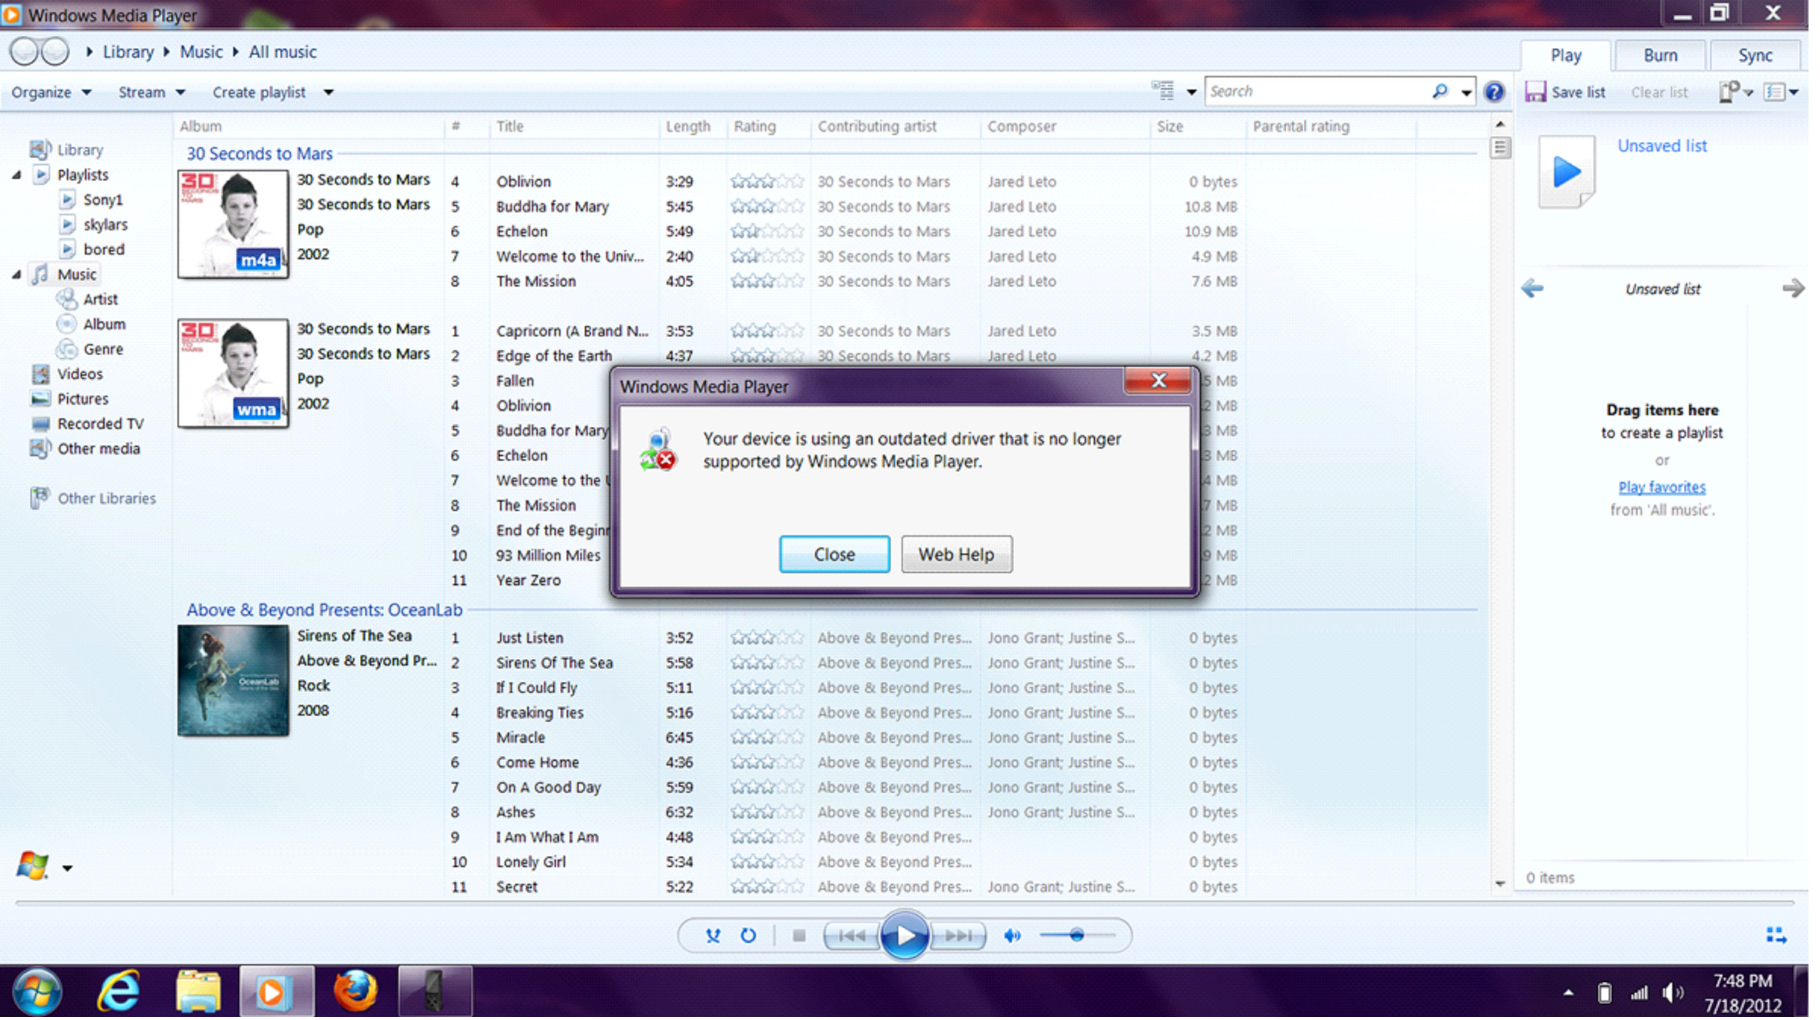Click the Forward navigation arrow button
The image size is (1820, 1020).
55,52
